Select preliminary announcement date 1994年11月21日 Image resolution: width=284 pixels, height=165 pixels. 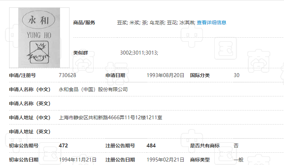[78, 160]
